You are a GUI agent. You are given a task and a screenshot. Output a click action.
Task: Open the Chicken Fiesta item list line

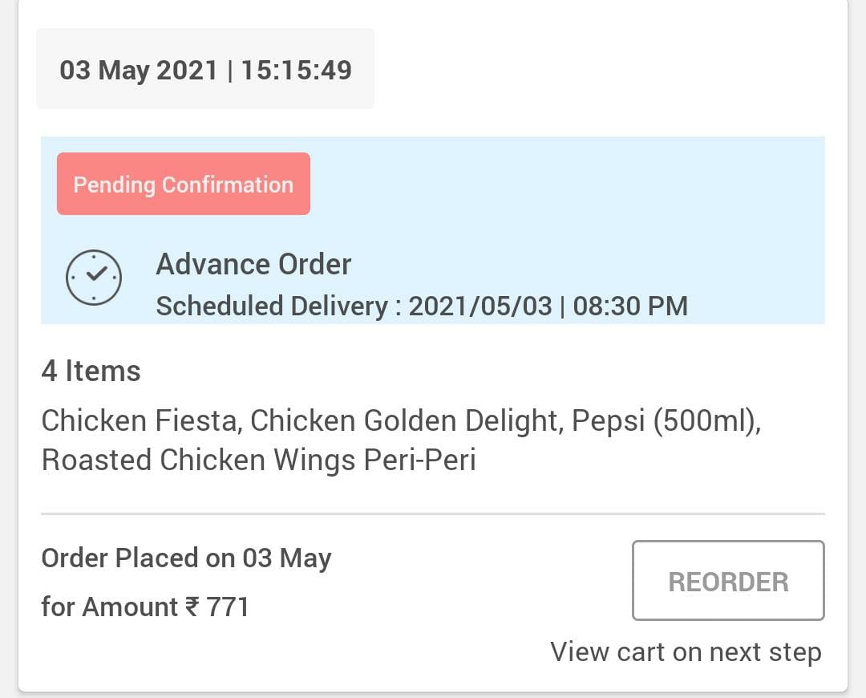click(402, 421)
